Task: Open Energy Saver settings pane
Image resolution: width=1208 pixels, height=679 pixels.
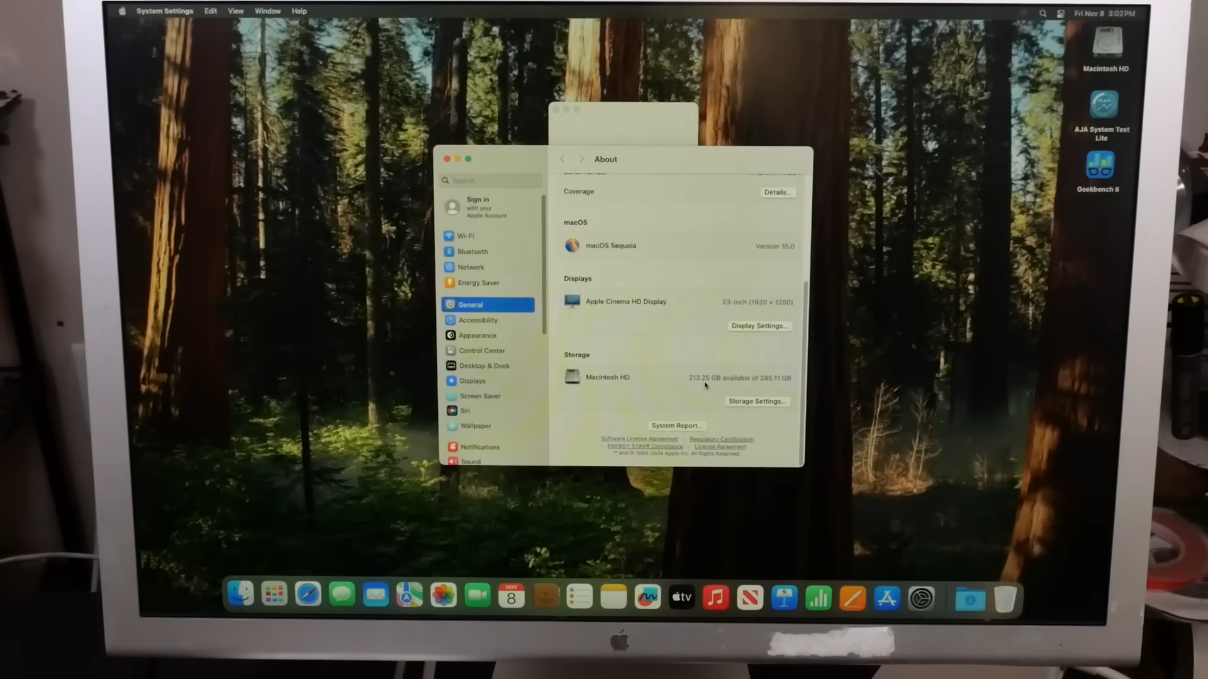Action: pos(478,283)
